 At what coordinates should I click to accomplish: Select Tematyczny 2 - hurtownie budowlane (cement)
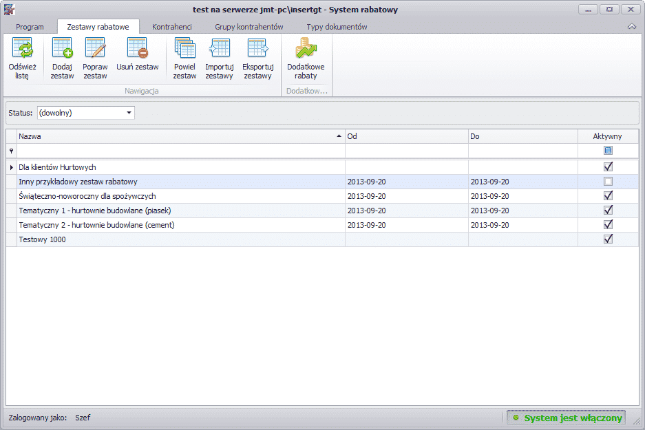322,225
